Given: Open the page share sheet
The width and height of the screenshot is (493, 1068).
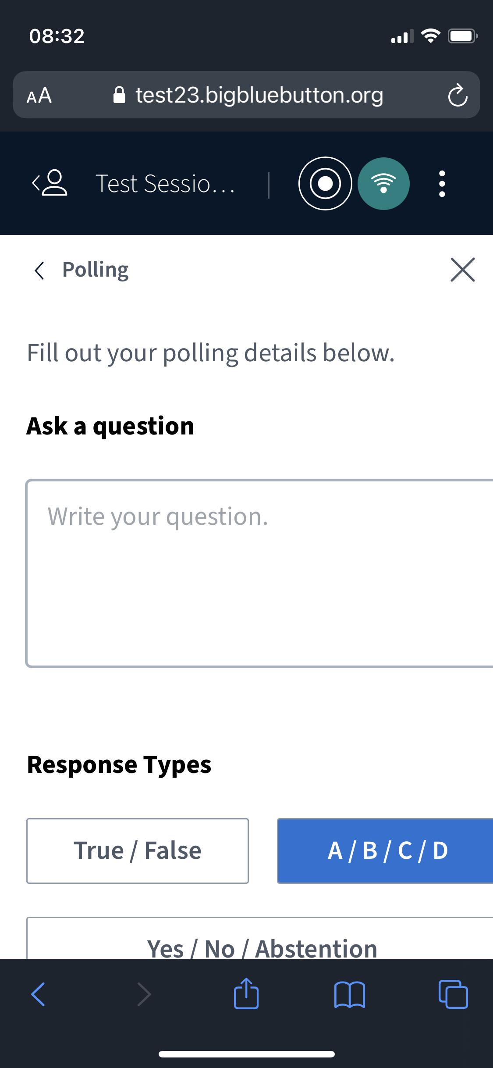Looking at the screenshot, I should point(246,994).
